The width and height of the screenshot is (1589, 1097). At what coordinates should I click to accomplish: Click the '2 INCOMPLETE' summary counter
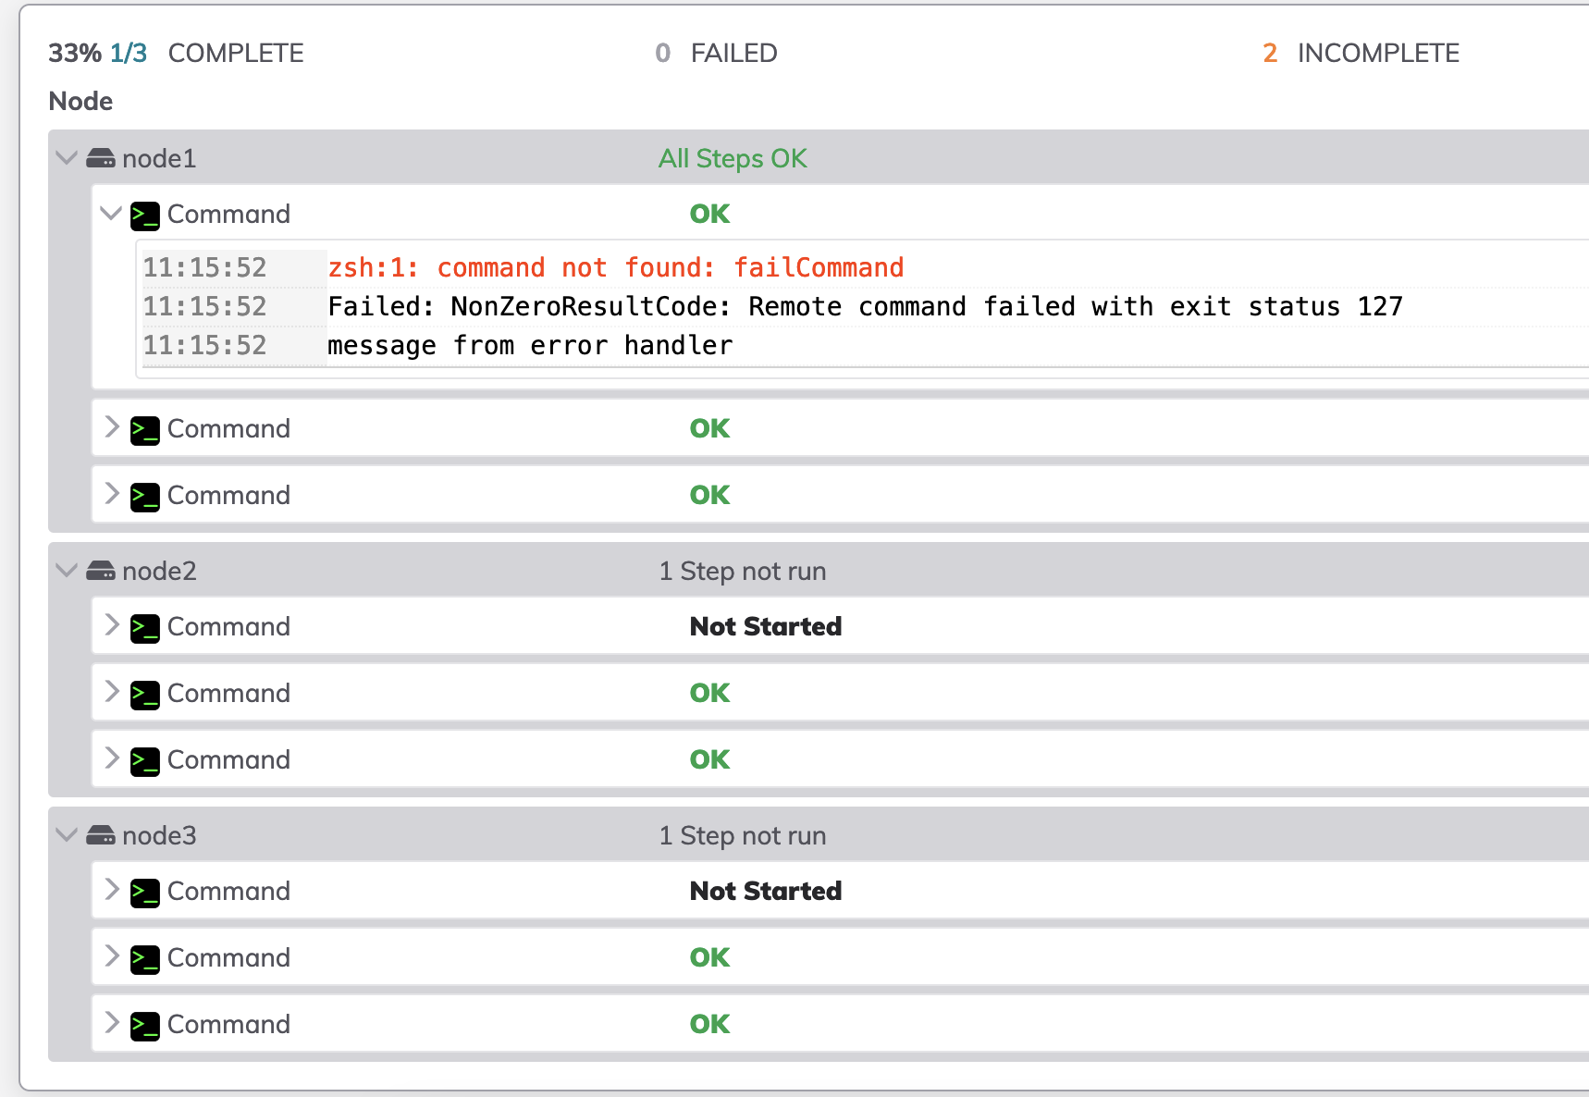click(x=1361, y=54)
